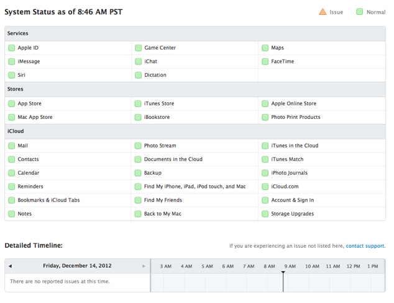Click the status icon next to Backup
394x303 pixels.
pos(138,173)
